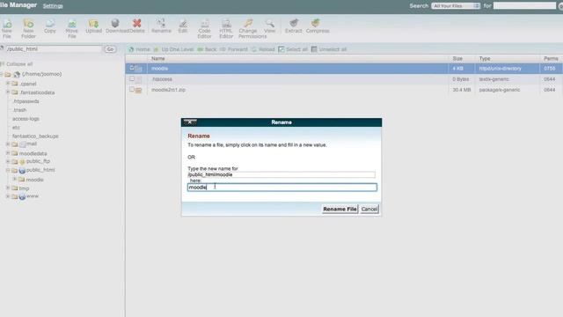Expand the .cpanel folder in tree
This screenshot has height=317, width=563.
click(8, 83)
